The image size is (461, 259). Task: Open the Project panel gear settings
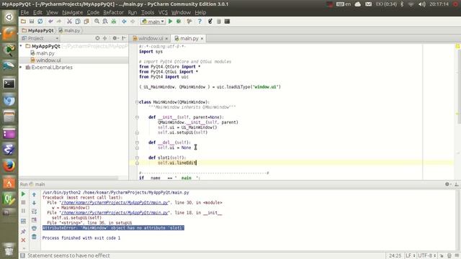click(115, 38)
